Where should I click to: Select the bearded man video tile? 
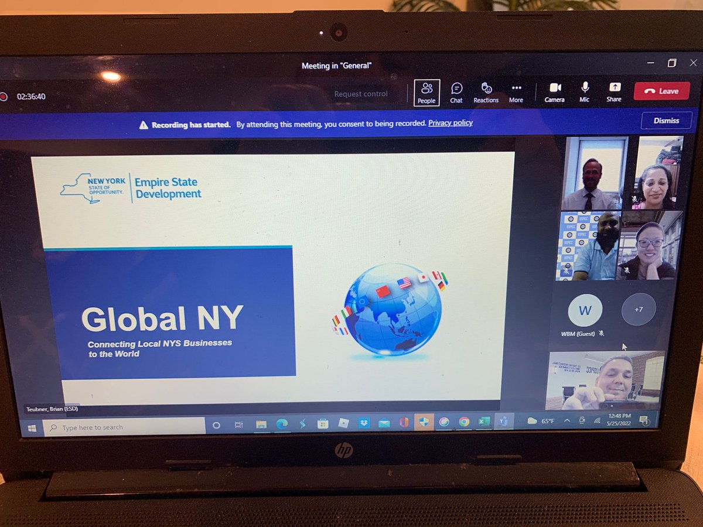tap(588, 246)
